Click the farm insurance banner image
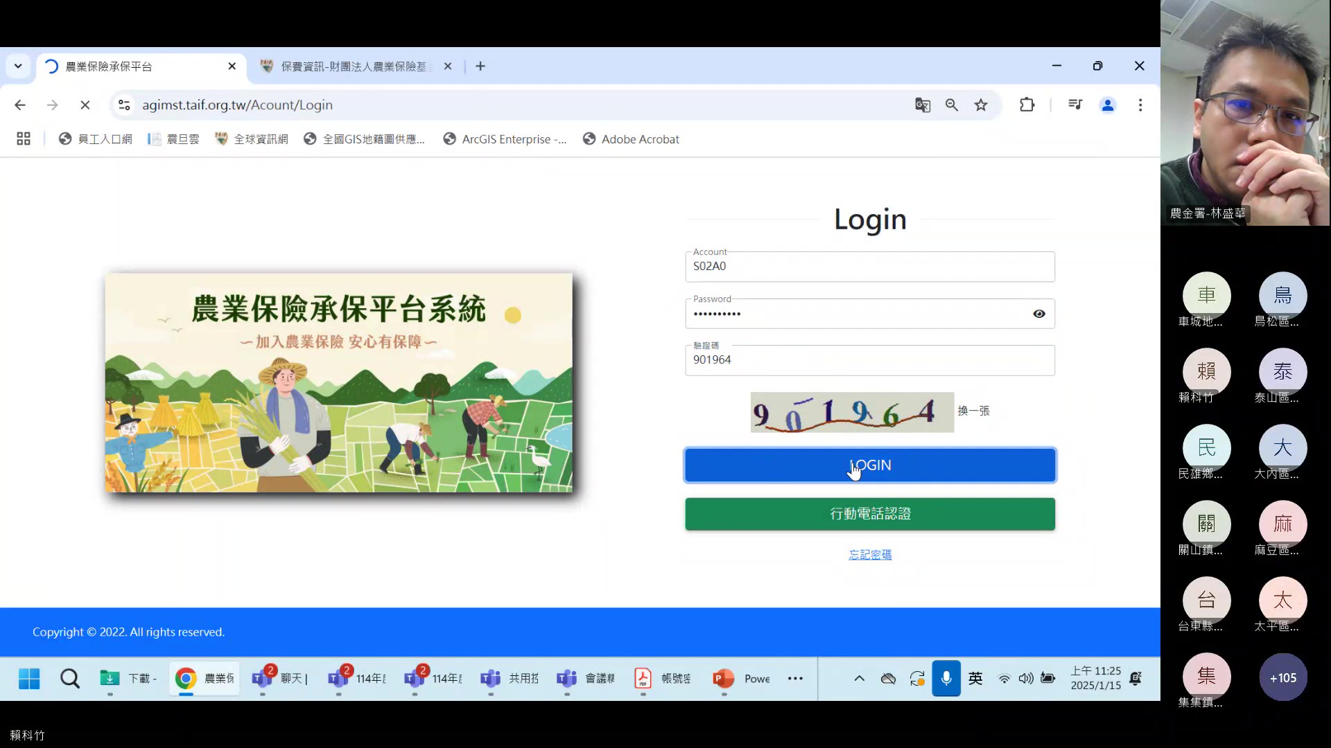 339,383
